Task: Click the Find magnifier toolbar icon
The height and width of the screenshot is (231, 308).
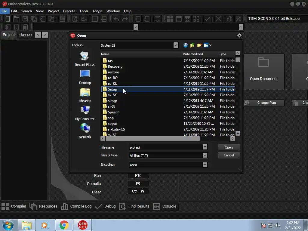Action: click(x=75, y=19)
